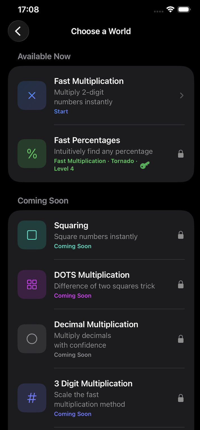Open the Fast Percentages world title

coord(87,140)
